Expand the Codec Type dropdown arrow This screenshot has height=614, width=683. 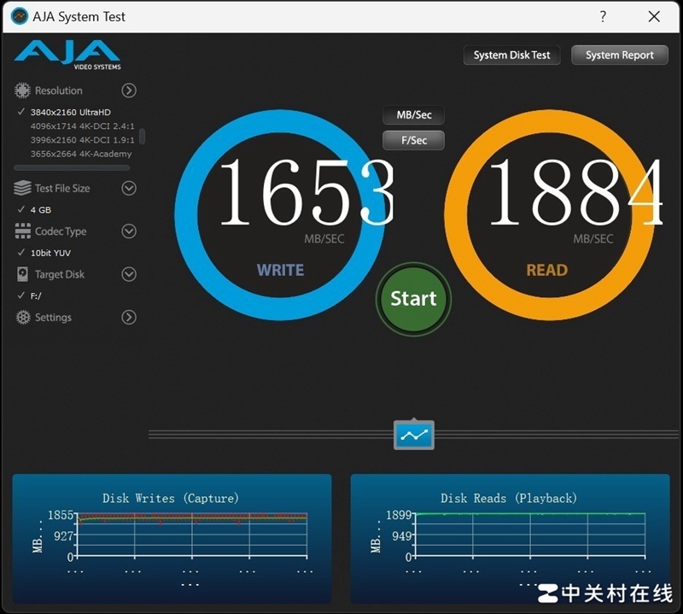(129, 231)
